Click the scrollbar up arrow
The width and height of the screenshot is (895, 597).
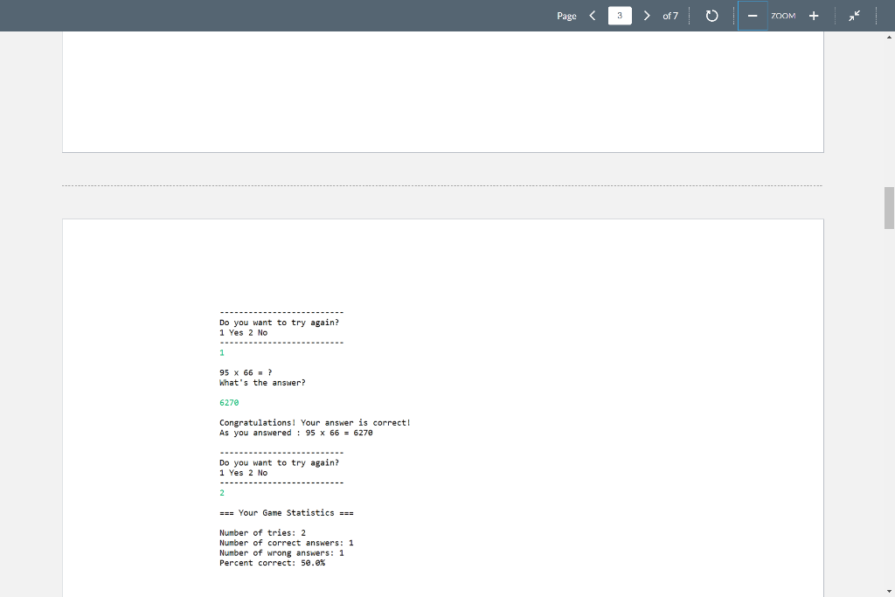[x=888, y=37]
